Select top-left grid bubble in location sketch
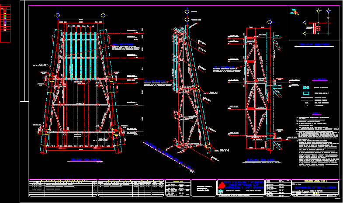 pyautogui.click(x=319, y=10)
